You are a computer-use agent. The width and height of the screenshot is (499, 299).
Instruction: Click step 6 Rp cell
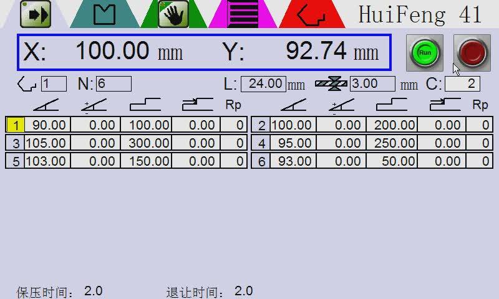tap(479, 161)
